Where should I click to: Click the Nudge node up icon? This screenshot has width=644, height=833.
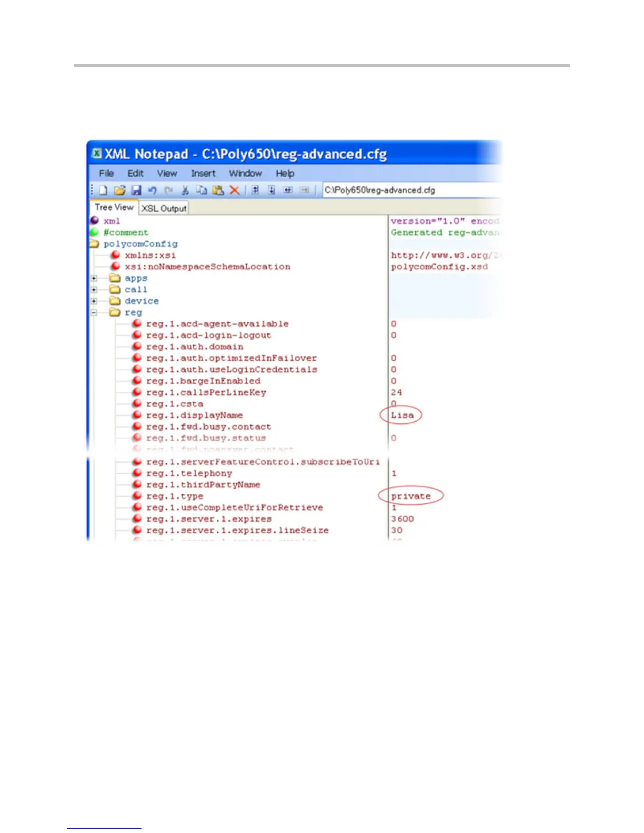tap(255, 190)
